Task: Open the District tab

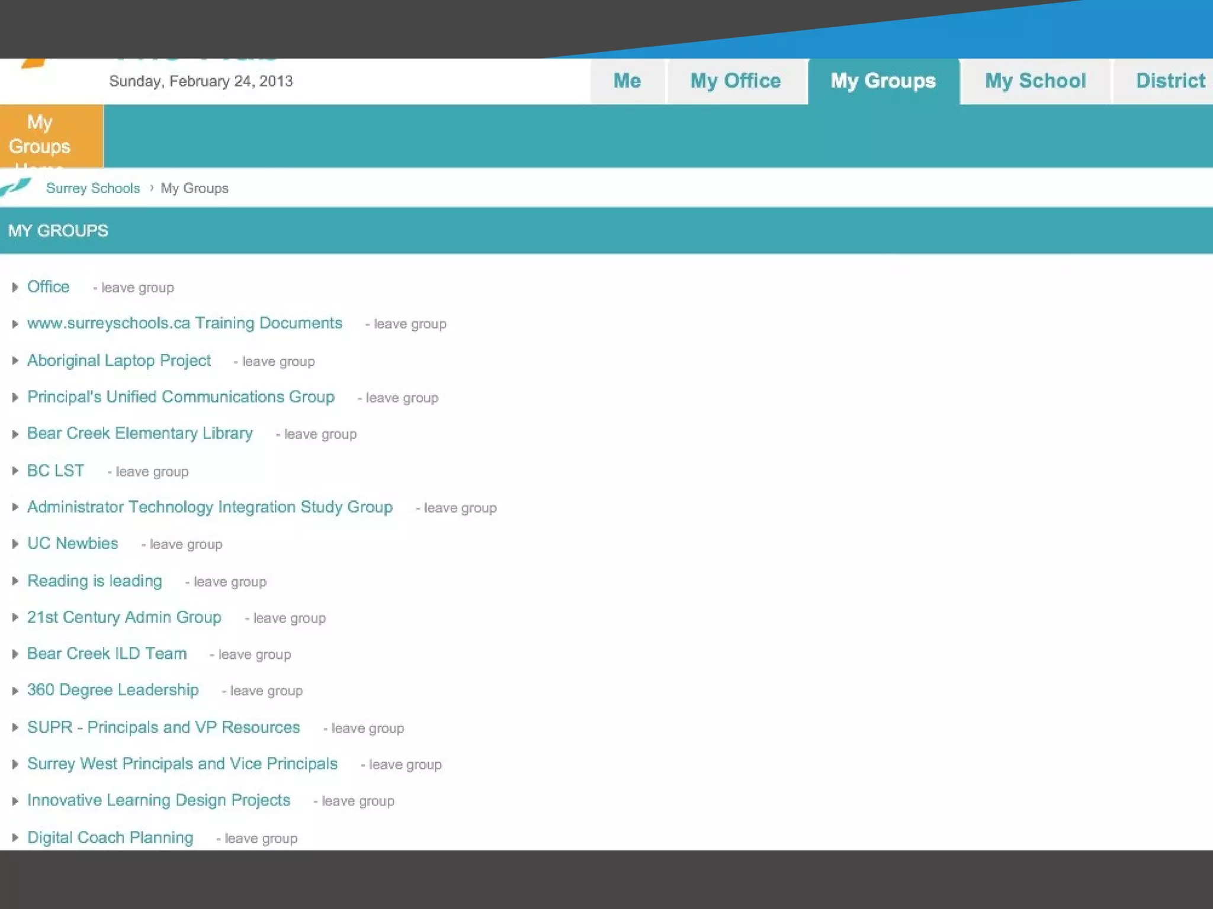Action: tap(1170, 81)
